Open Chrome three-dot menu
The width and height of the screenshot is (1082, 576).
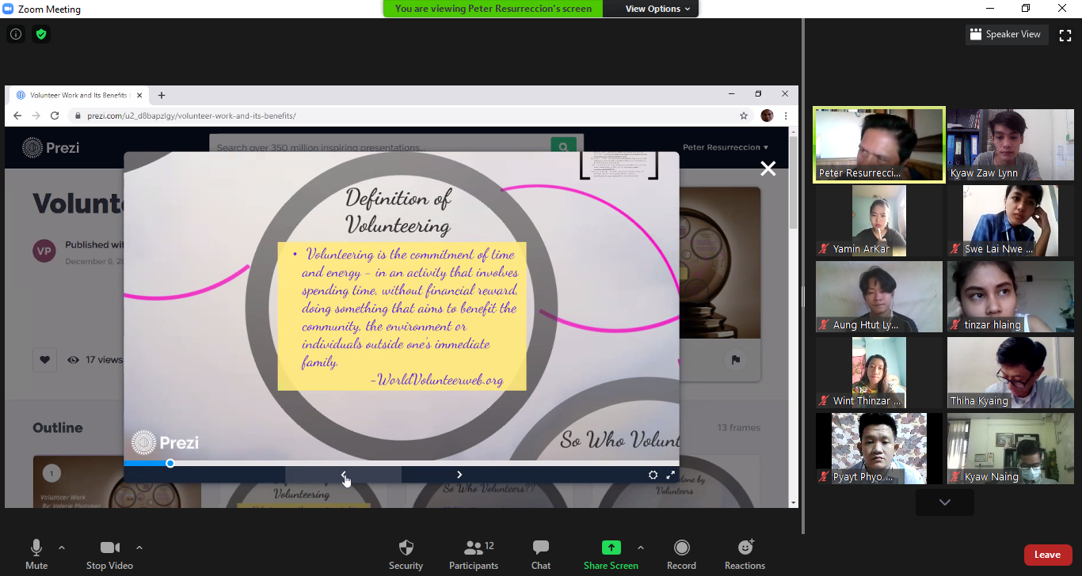click(x=786, y=116)
